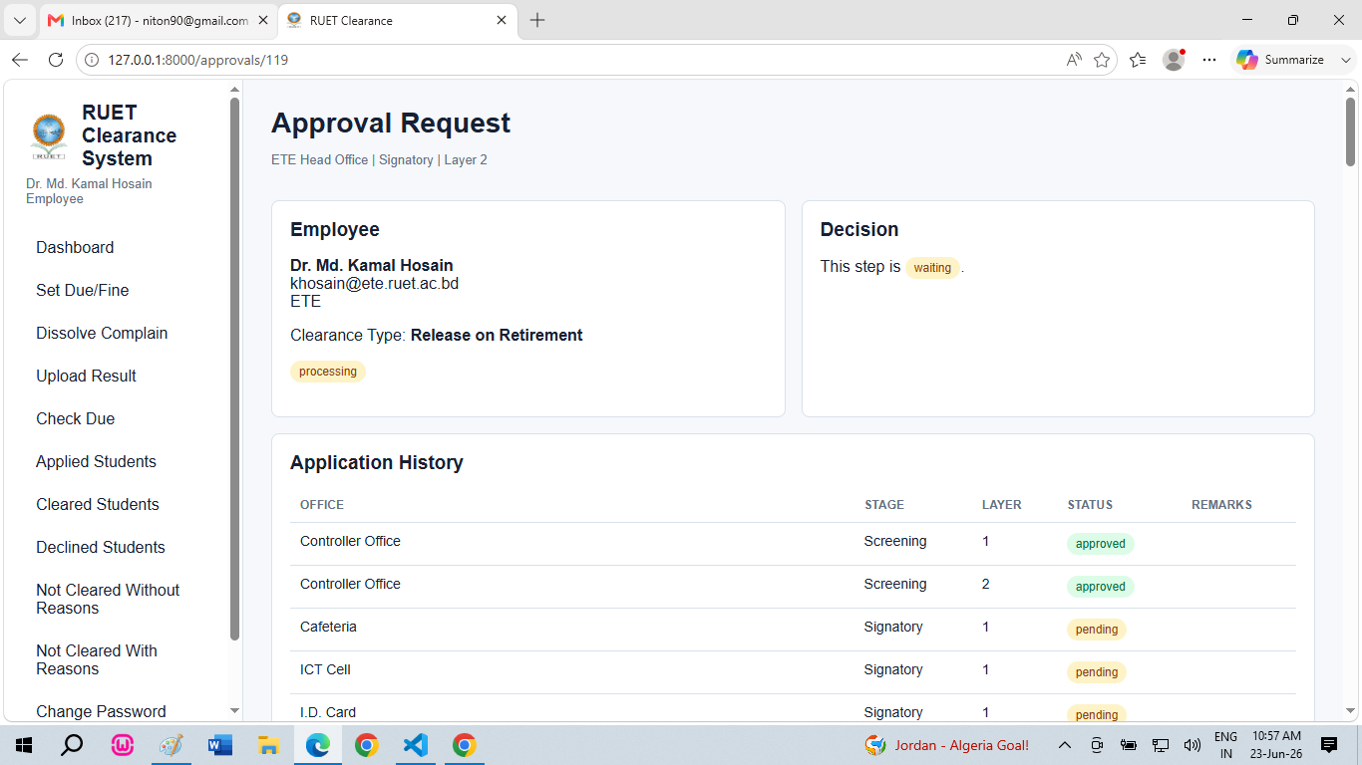This screenshot has height=765, width=1362.
Task: Select Upload Result in sidebar
Action: [x=86, y=376]
